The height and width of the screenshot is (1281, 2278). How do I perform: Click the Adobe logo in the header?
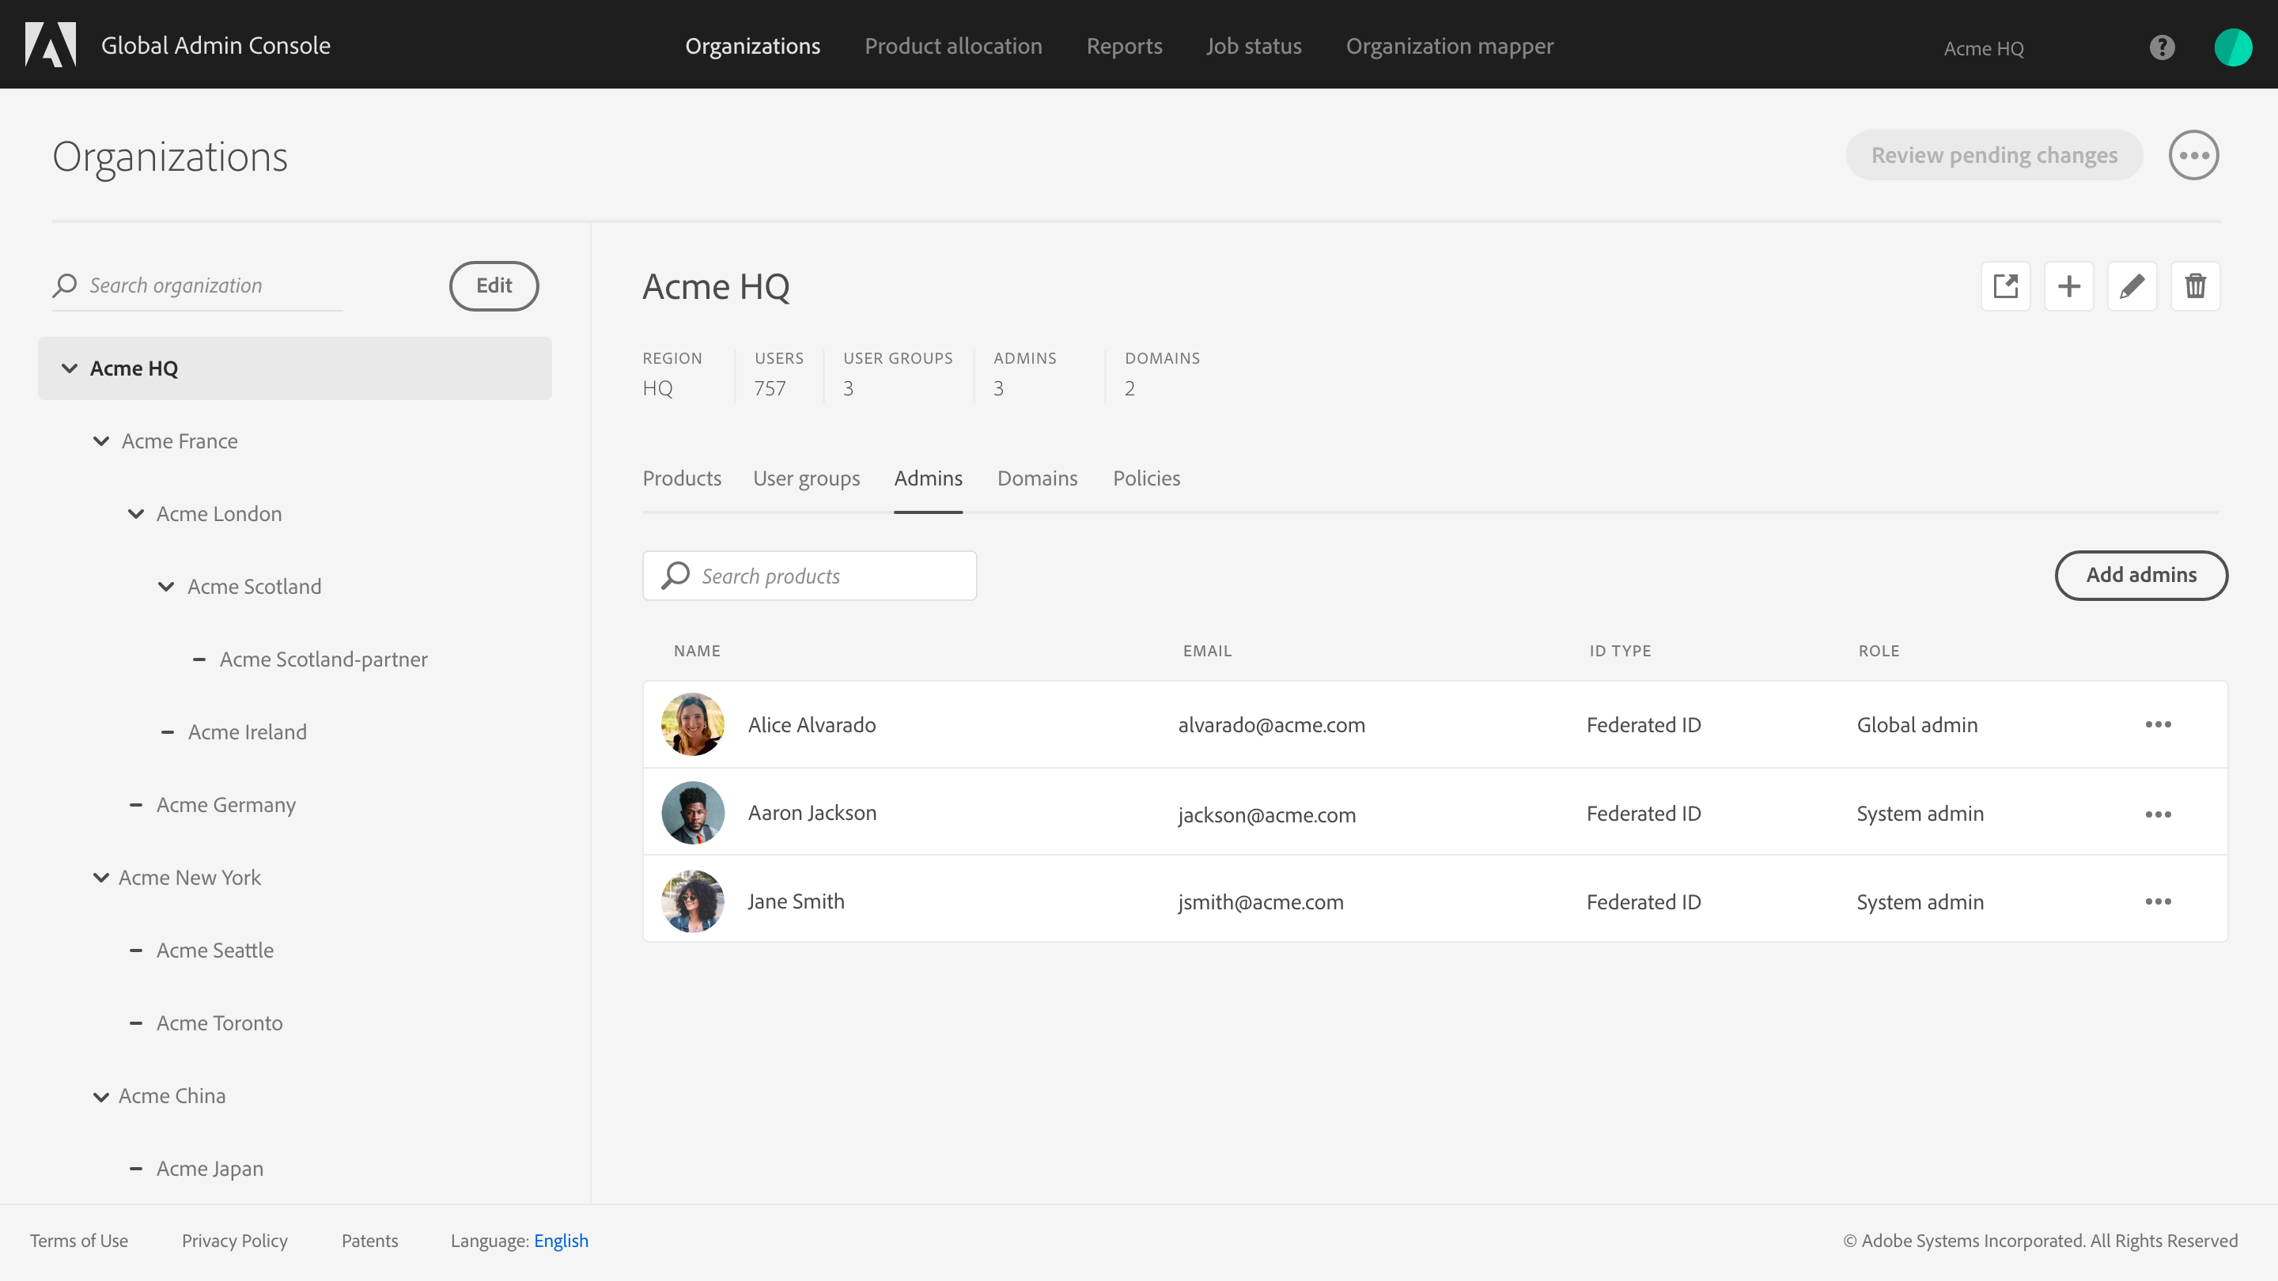point(51,44)
